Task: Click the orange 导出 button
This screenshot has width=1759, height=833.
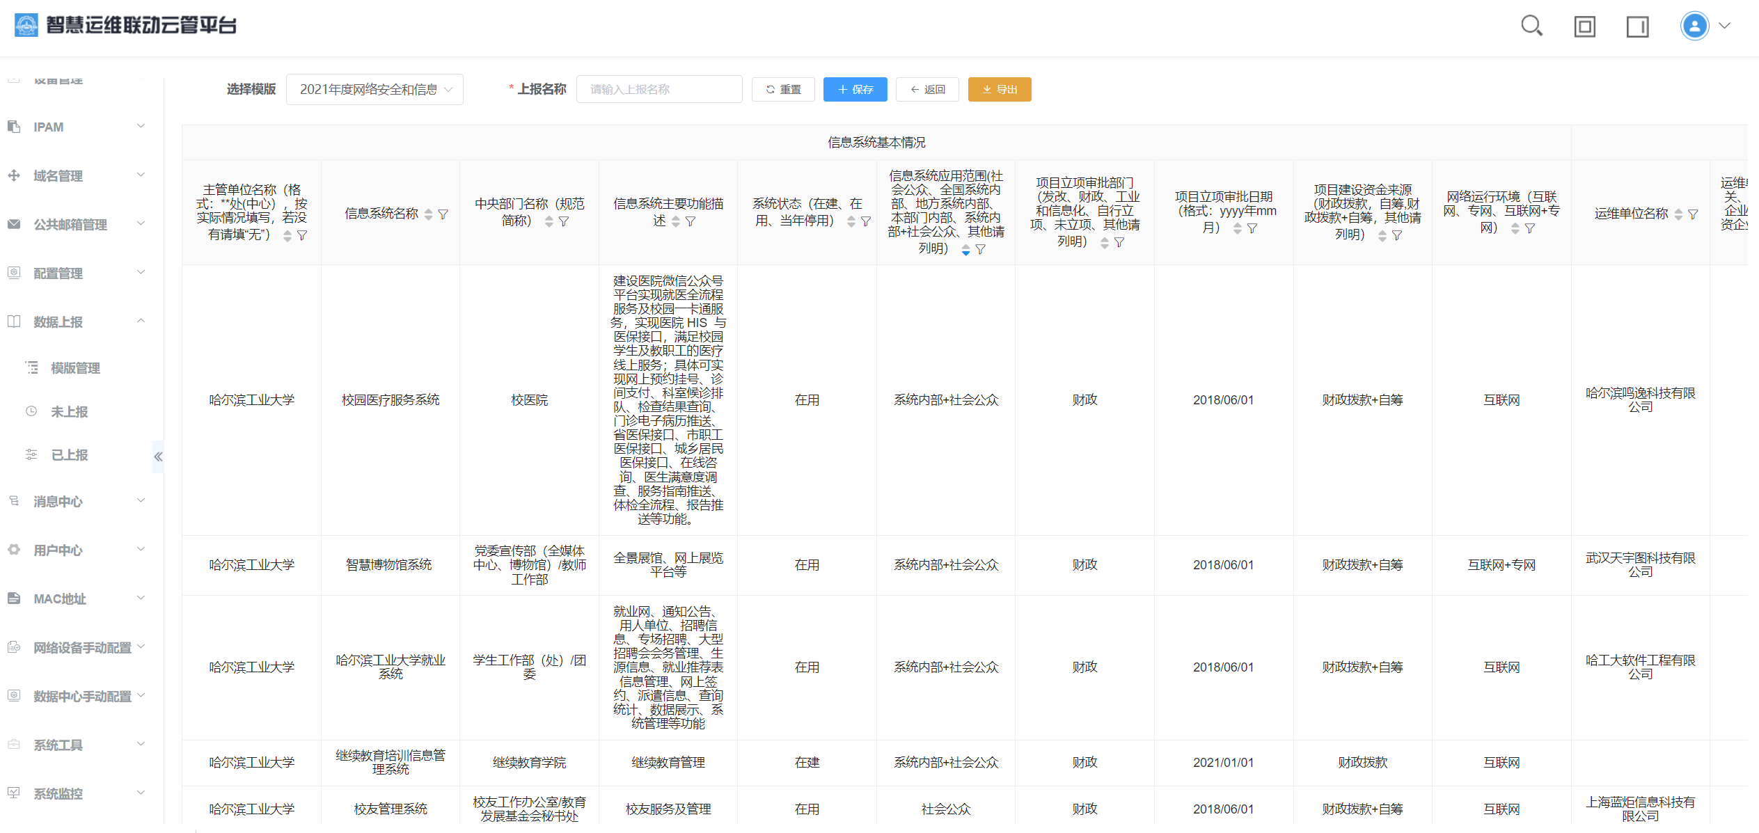Action: pyautogui.click(x=999, y=90)
